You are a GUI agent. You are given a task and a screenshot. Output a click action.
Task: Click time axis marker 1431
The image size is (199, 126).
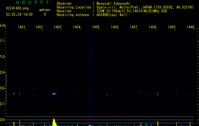coord(22,27)
